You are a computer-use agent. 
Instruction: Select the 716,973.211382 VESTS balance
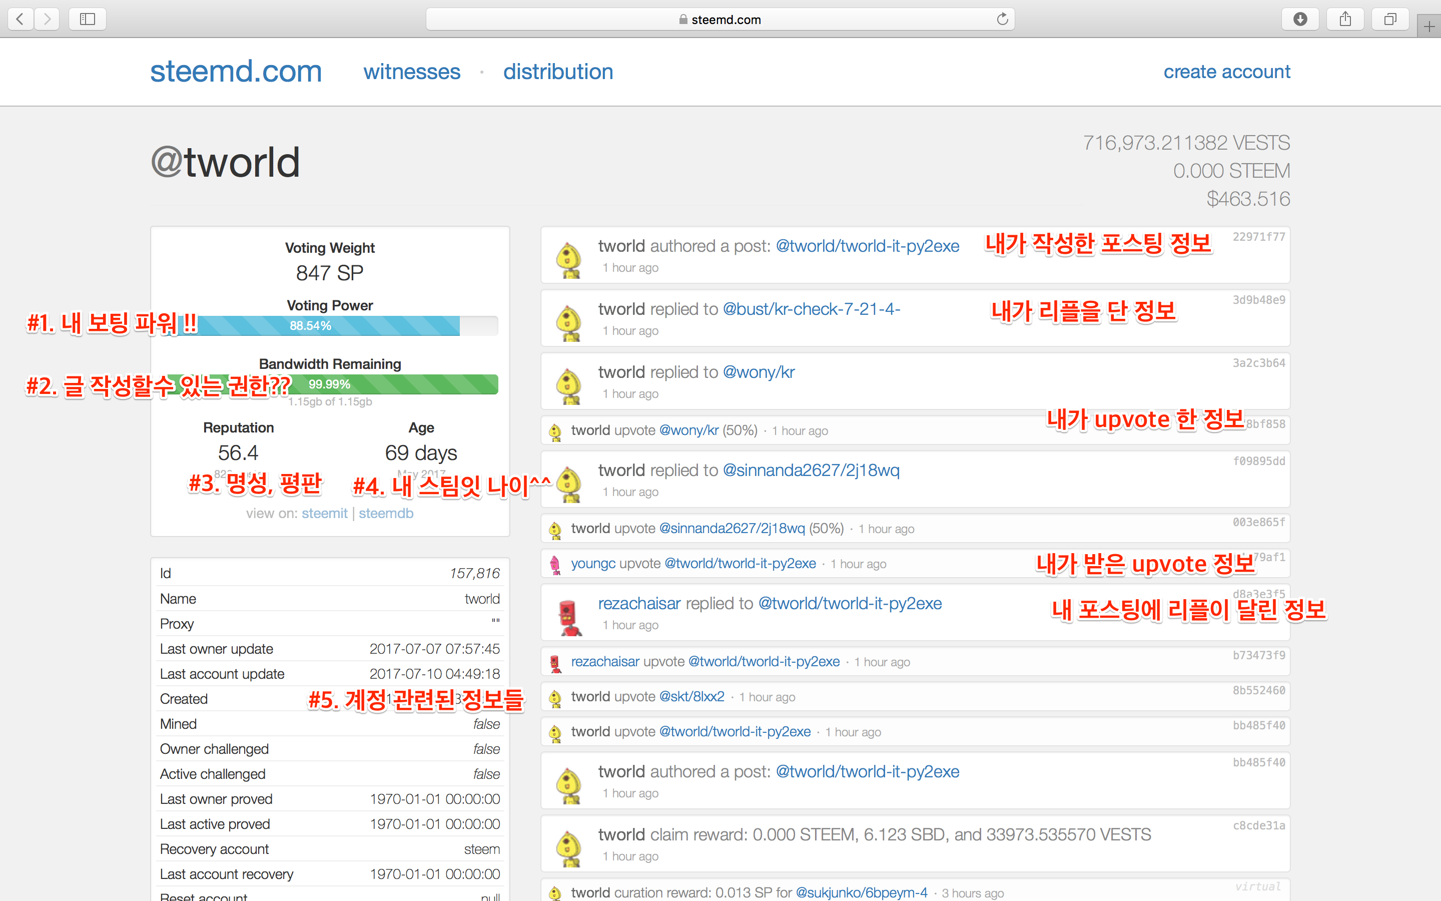point(1186,143)
